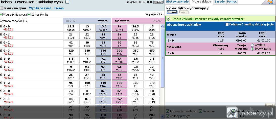Switch to the Obstaw zakłady tab
Image resolution: width=276 pixels, height=119 pixels.
tap(177, 2)
